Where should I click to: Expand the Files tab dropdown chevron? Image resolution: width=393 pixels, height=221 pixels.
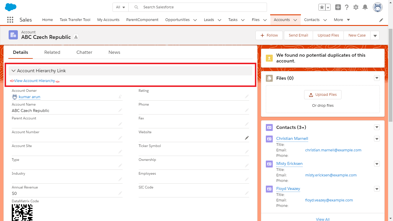pyautogui.click(x=265, y=20)
